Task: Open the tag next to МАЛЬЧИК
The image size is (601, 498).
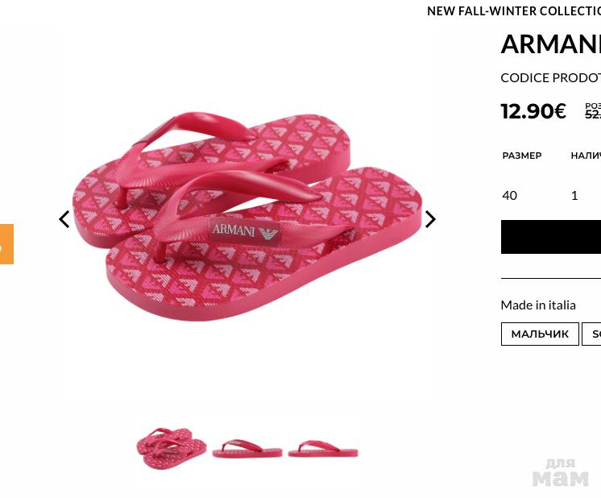Action: point(593,334)
